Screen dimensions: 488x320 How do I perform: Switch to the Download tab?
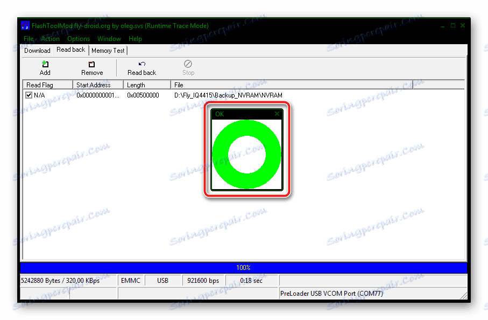coord(37,50)
